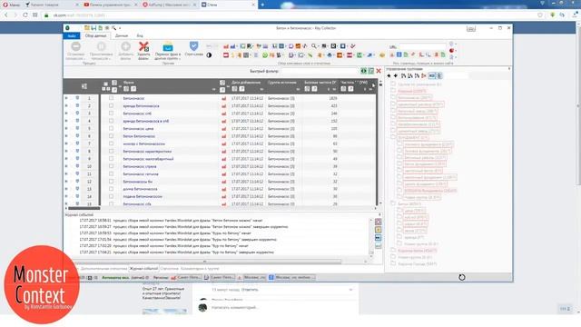
Task: Tick the checkbox for phrase row 10
Action: point(111,166)
